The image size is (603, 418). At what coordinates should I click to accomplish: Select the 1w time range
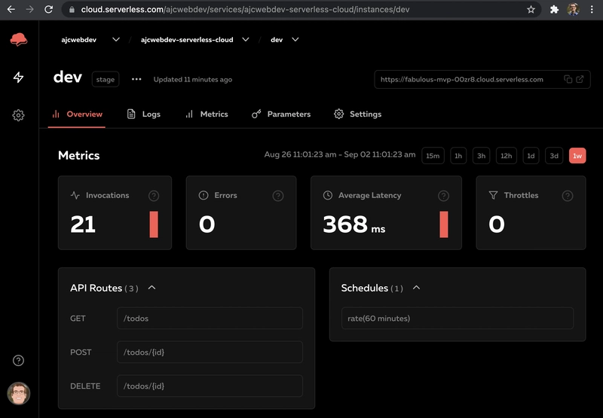point(577,156)
